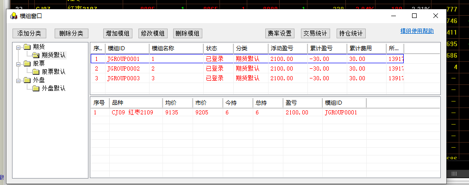Click the 今持 column header
The width and height of the screenshot is (469, 185).
pos(238,103)
